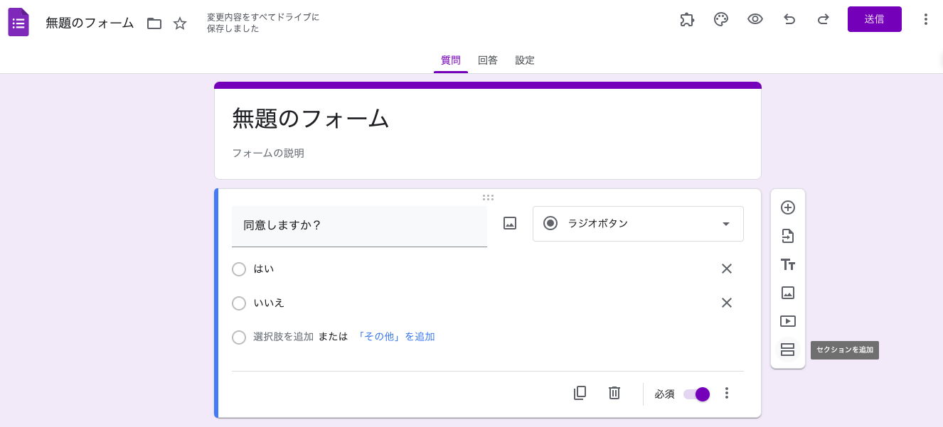Click the import questions icon
The height and width of the screenshot is (427, 943).
(x=787, y=236)
